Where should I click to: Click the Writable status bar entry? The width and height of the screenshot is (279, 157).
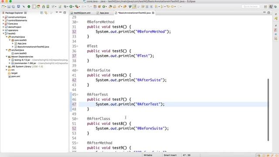click(148, 155)
